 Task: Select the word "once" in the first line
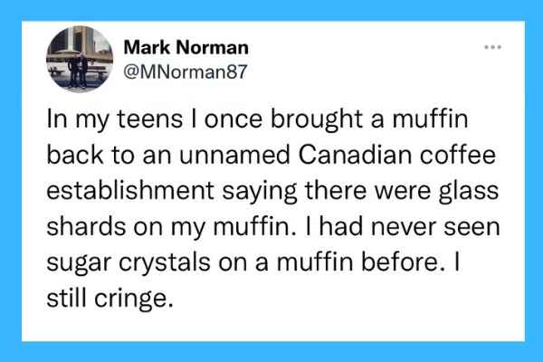[233, 119]
